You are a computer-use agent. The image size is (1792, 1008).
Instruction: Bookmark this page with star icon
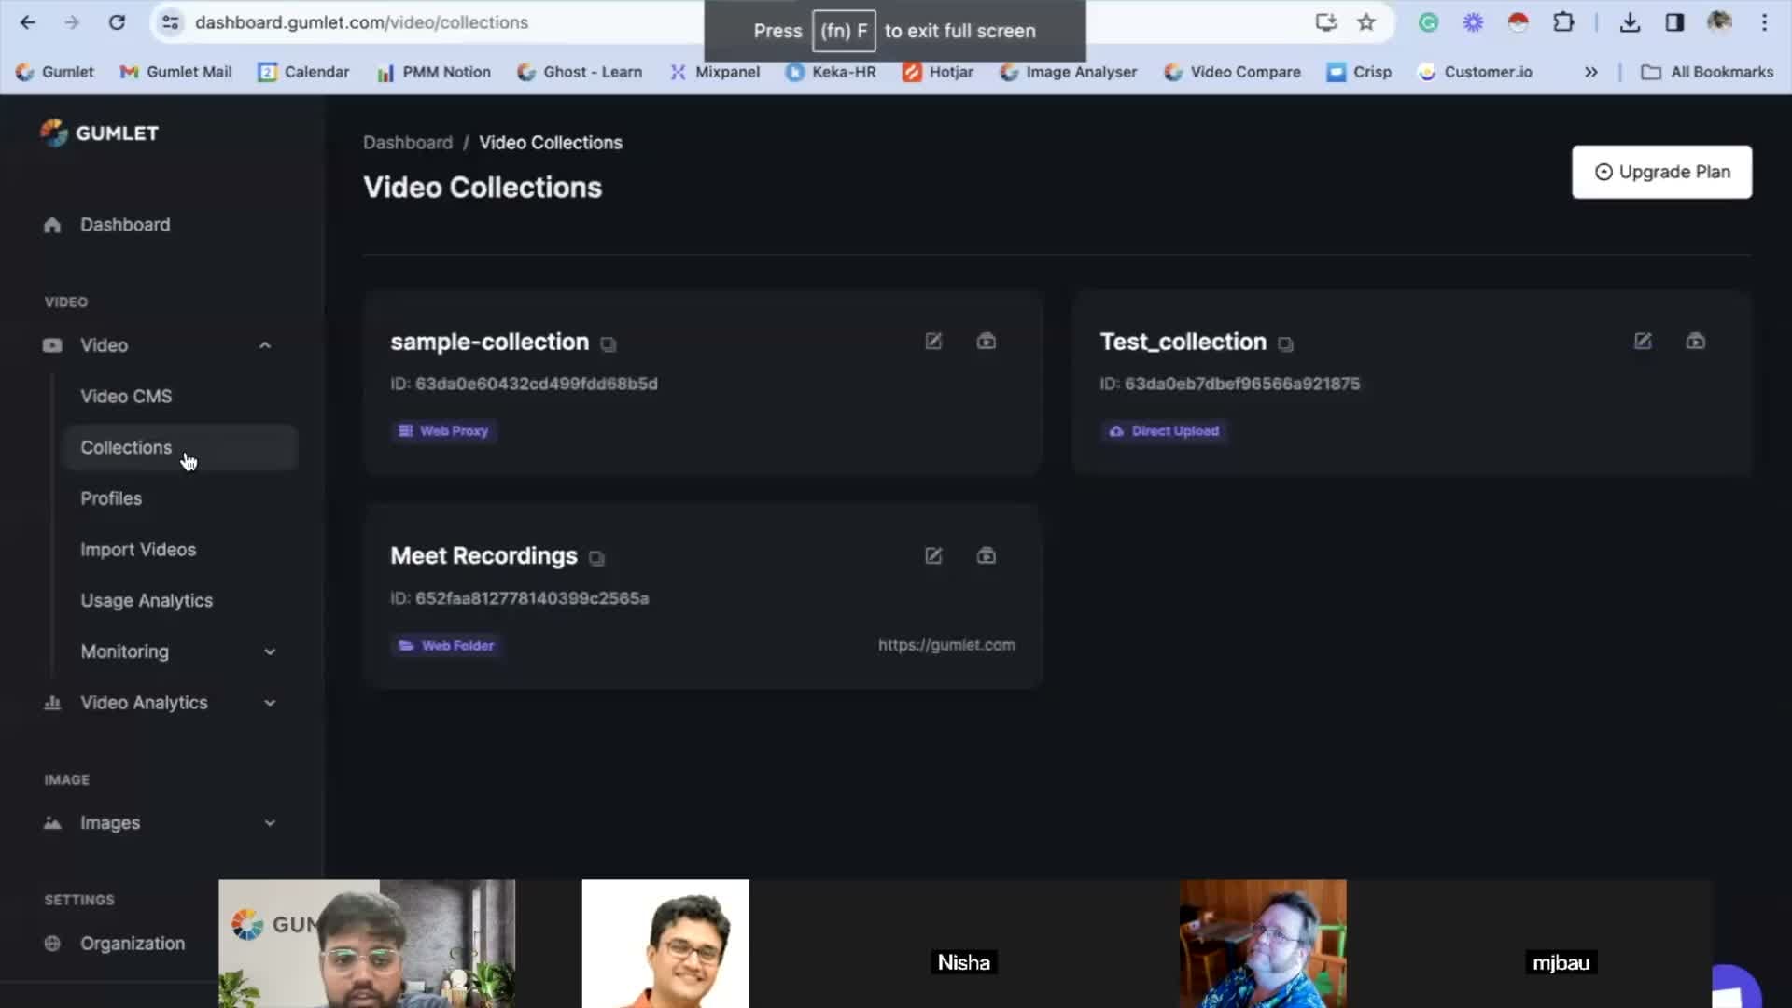1366,22
